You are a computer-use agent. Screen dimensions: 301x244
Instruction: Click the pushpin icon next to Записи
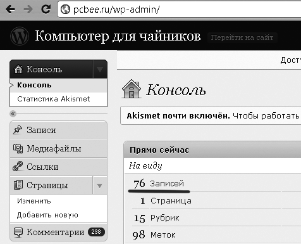coord(18,130)
